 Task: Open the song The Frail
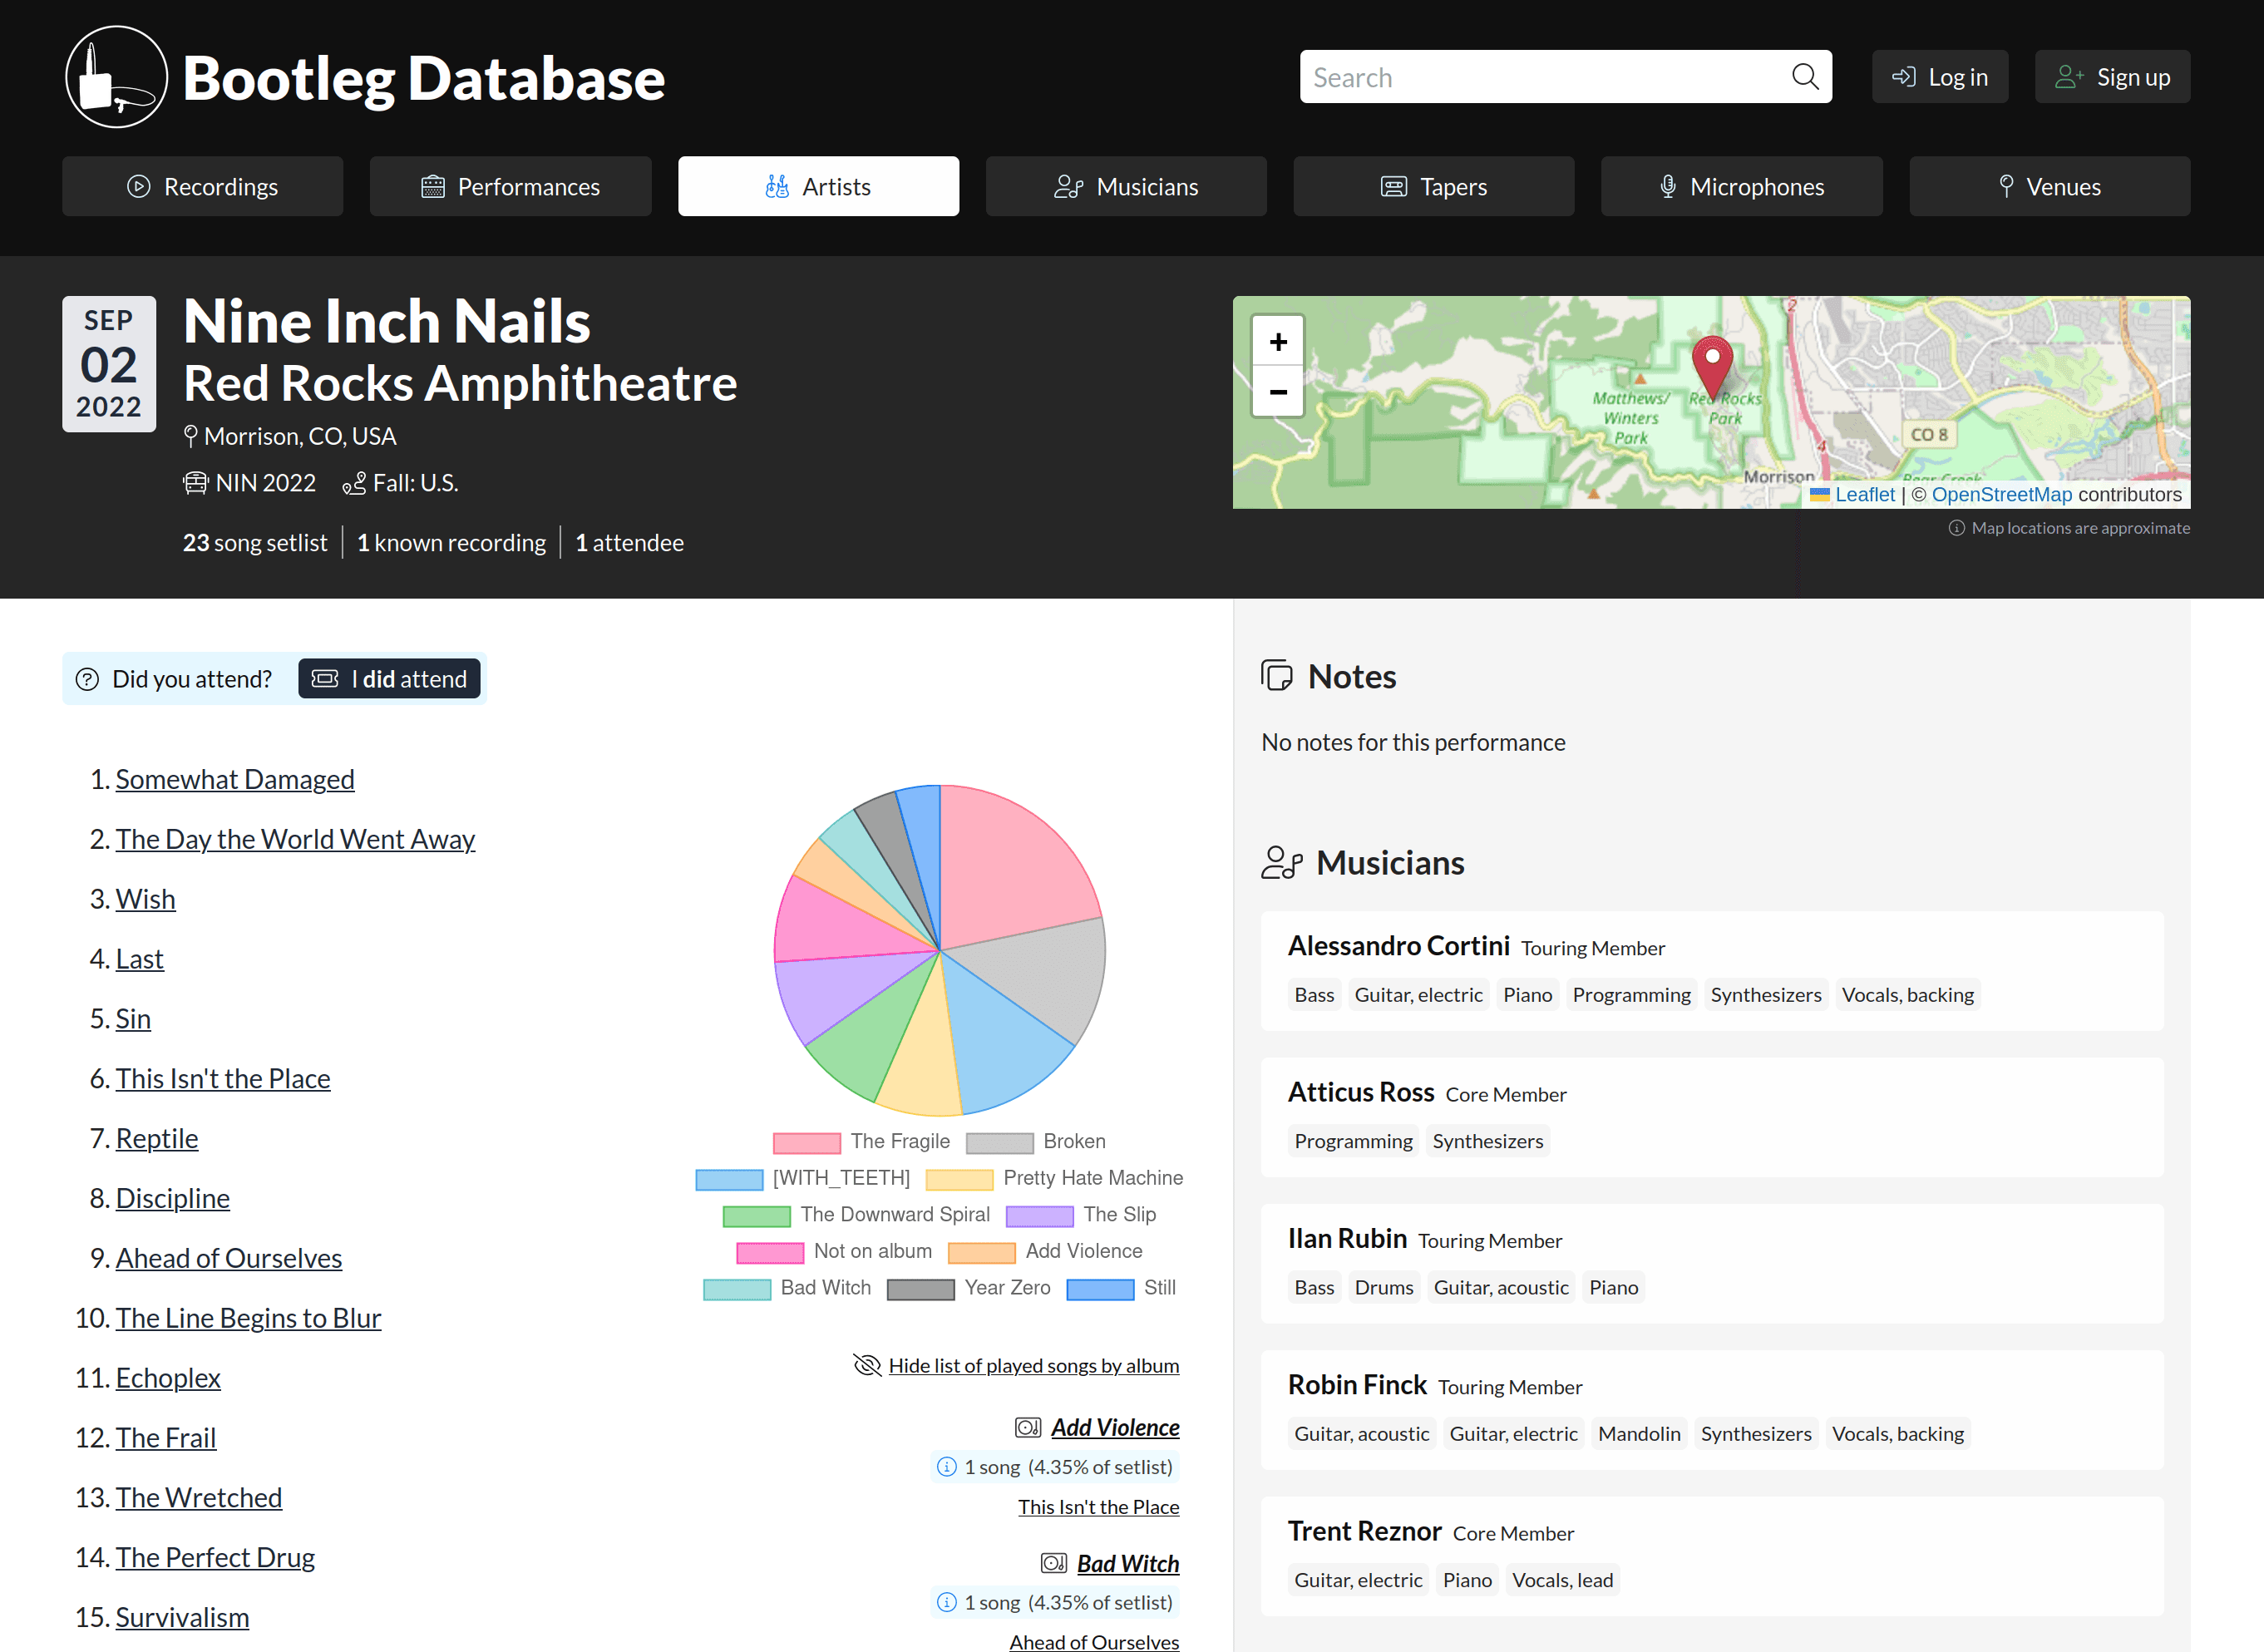tap(166, 1437)
